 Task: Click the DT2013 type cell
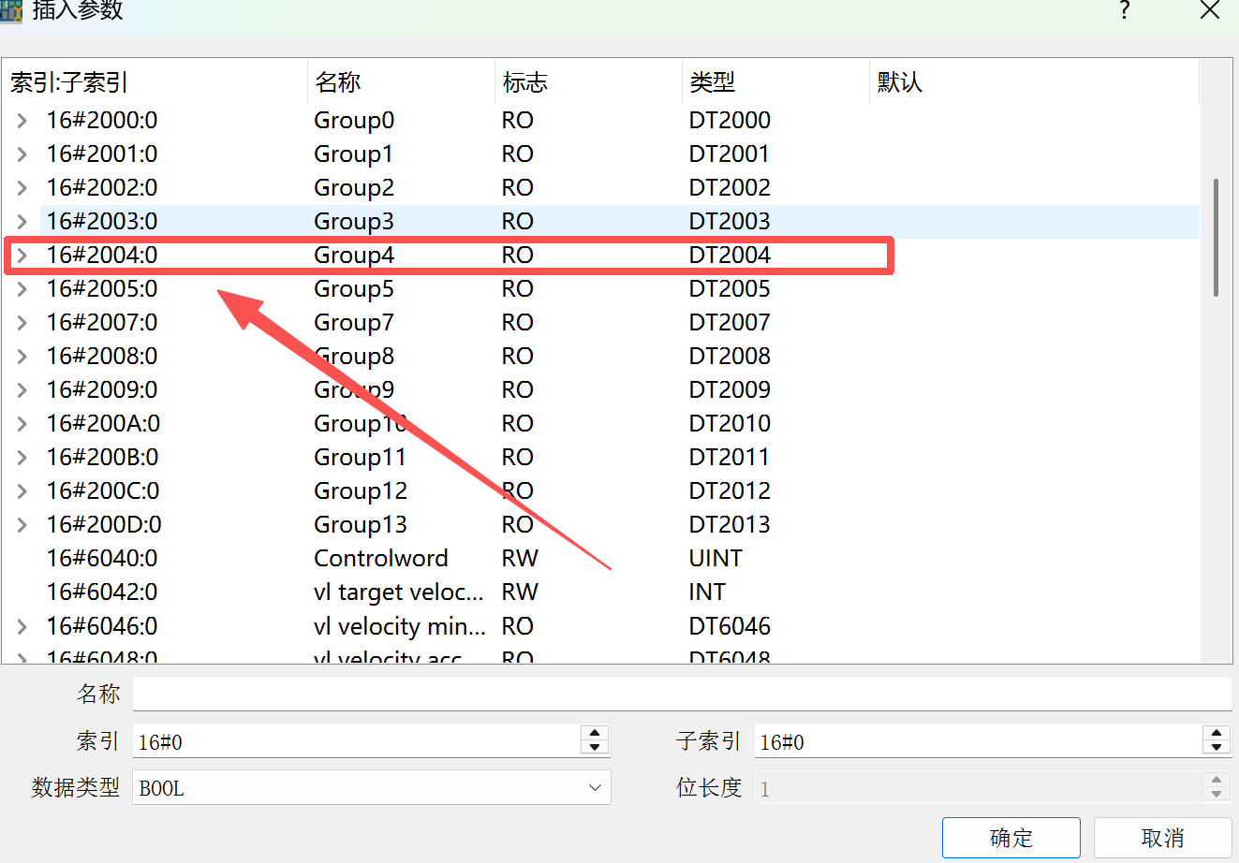pyautogui.click(x=730, y=525)
